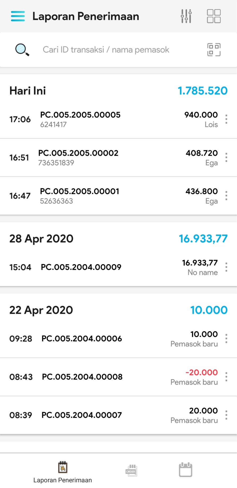Image resolution: width=237 pixels, height=488 pixels.
Task: Tap the magnifying glass search icon
Action: [22, 50]
